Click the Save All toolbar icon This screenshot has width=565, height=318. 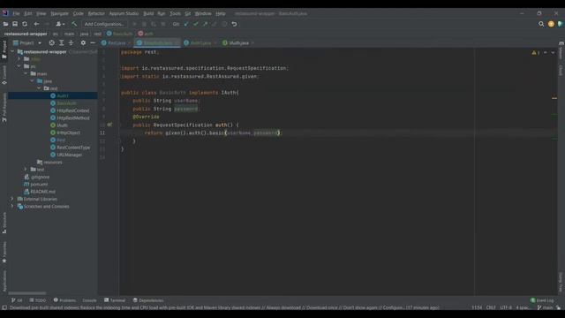pyautogui.click(x=15, y=24)
